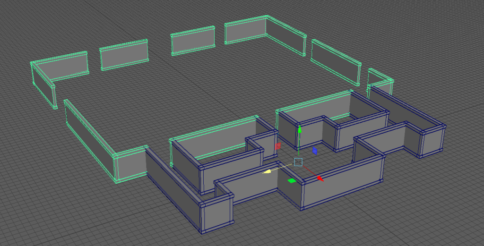Select the green plane handle of the manipulator
The height and width of the screenshot is (246, 484).
click(292, 181)
